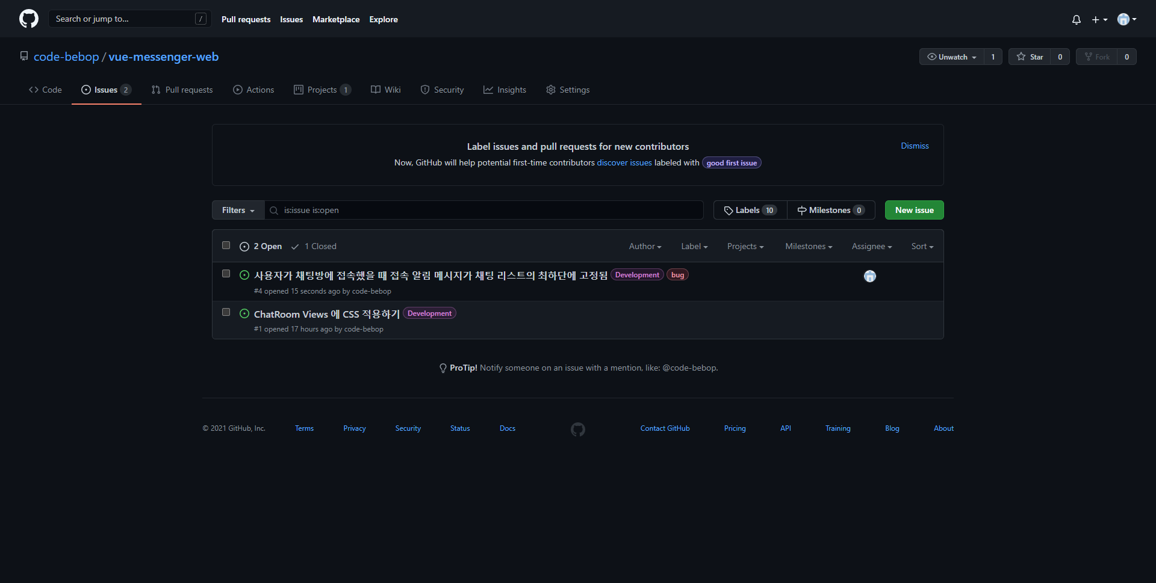
Task: Focus the Search or jump to field
Action: pyautogui.click(x=129, y=19)
